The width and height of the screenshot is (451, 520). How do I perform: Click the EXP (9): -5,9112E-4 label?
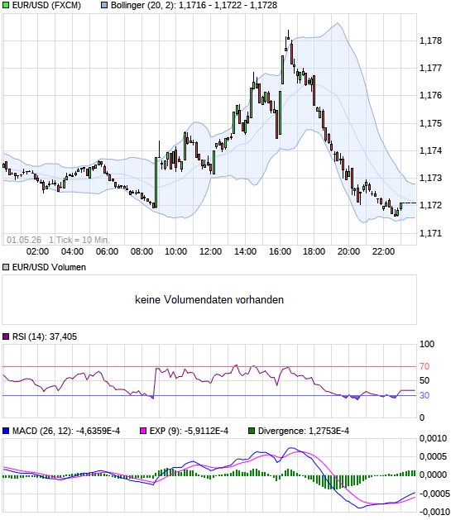189,431
